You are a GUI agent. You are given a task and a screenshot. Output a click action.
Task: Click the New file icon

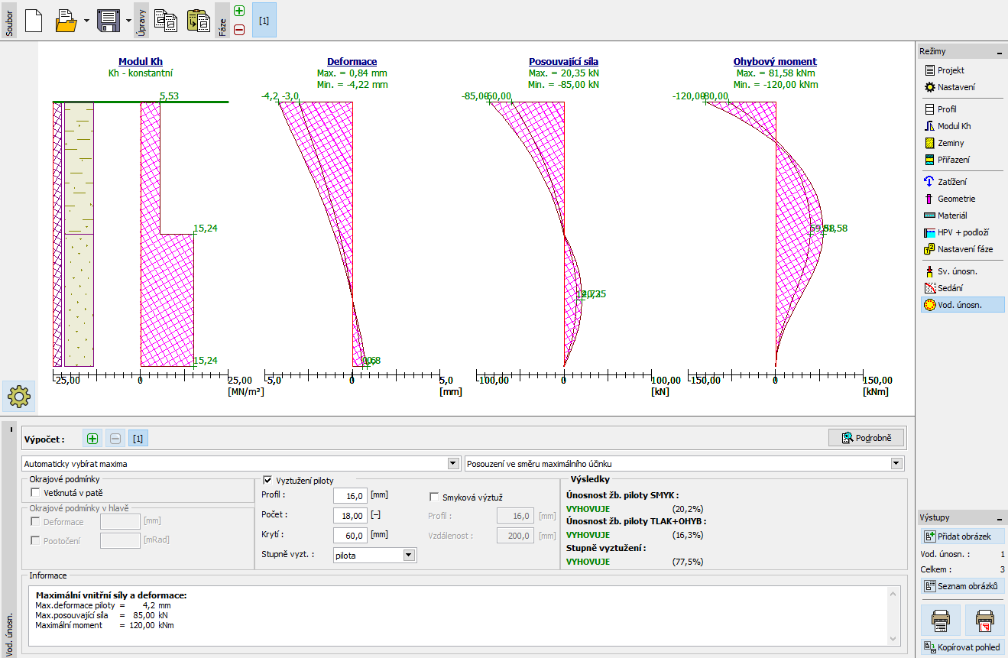click(33, 21)
